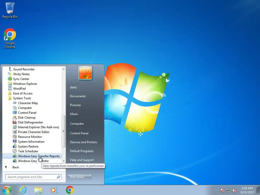
Task: Click the System Information icon
Action: pos(15,141)
